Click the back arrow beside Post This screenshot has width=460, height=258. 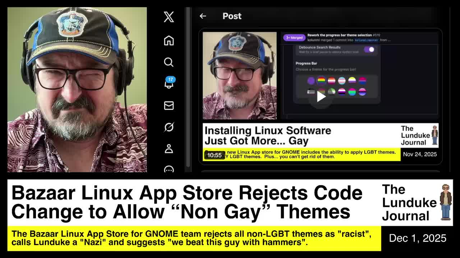coord(203,16)
